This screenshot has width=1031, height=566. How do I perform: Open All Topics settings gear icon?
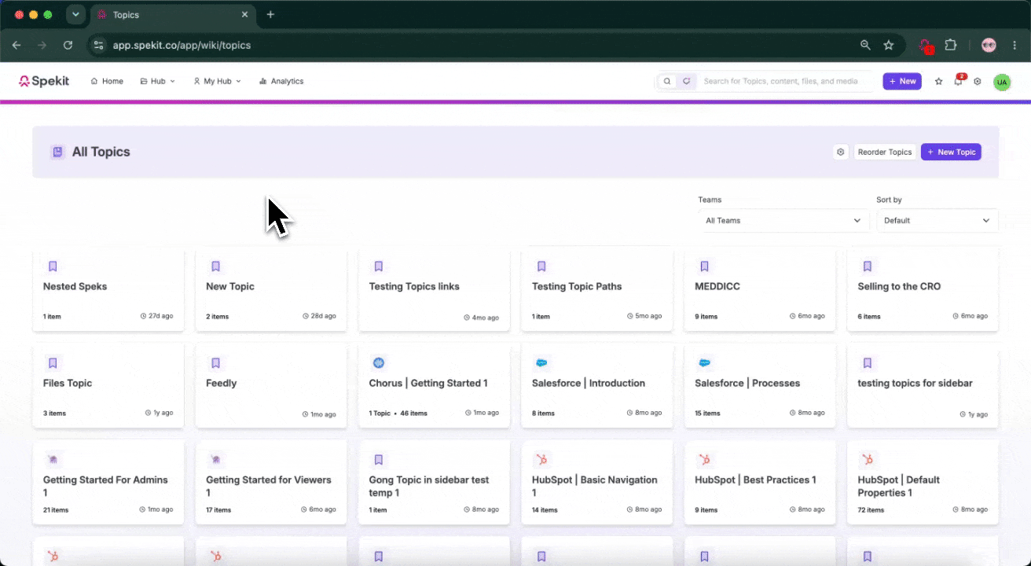(x=841, y=152)
